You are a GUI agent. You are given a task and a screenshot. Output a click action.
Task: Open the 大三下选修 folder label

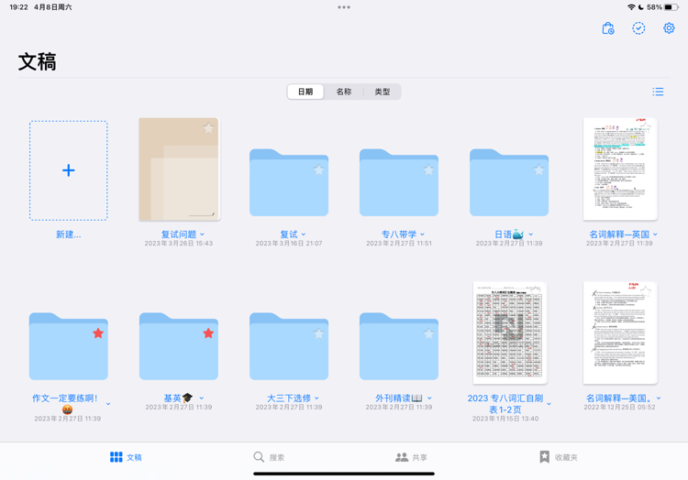click(289, 398)
